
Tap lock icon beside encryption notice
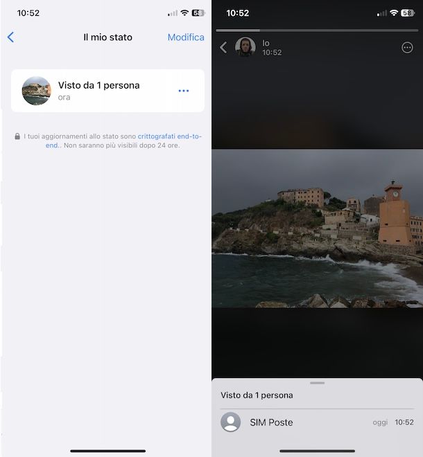17,136
